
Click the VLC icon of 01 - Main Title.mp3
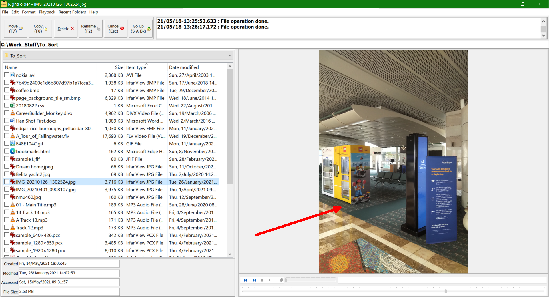click(x=13, y=204)
